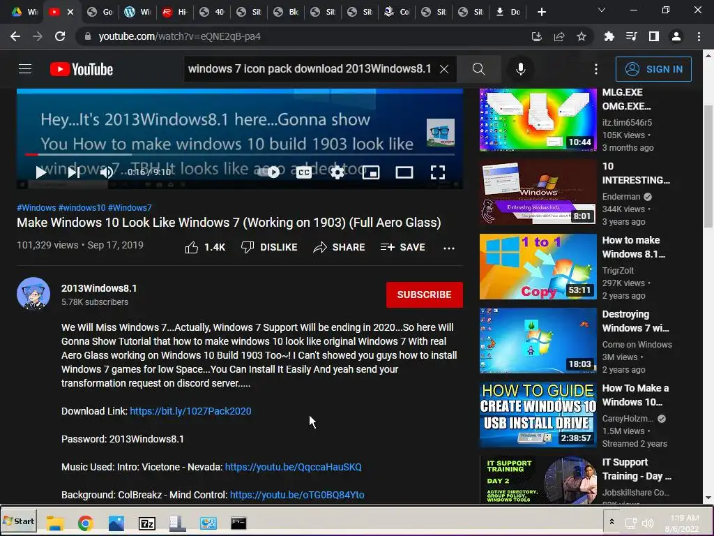Open more actions ellipsis below the video

pos(449,248)
